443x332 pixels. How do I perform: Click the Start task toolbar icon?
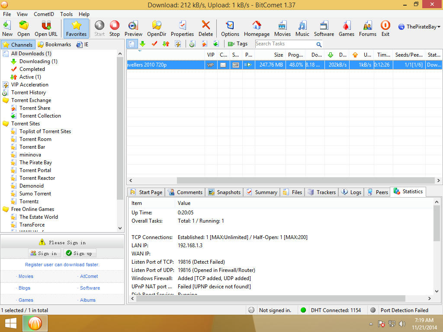(100, 29)
